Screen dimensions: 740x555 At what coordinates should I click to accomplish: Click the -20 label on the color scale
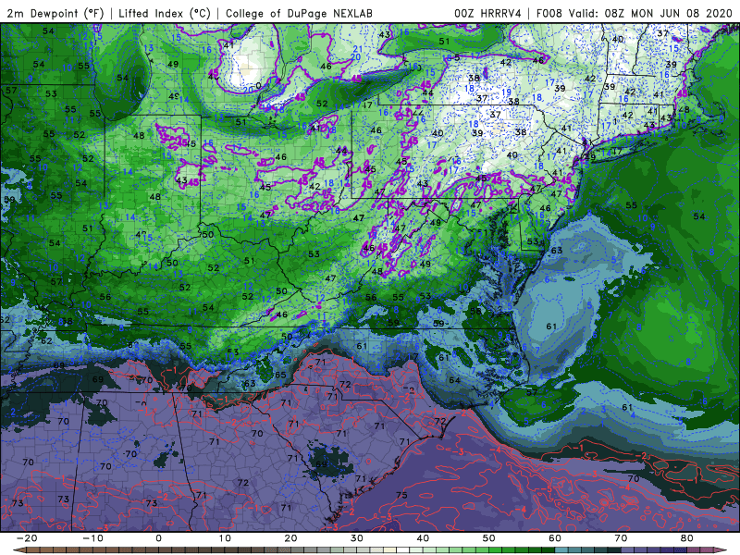pyautogui.click(x=27, y=538)
